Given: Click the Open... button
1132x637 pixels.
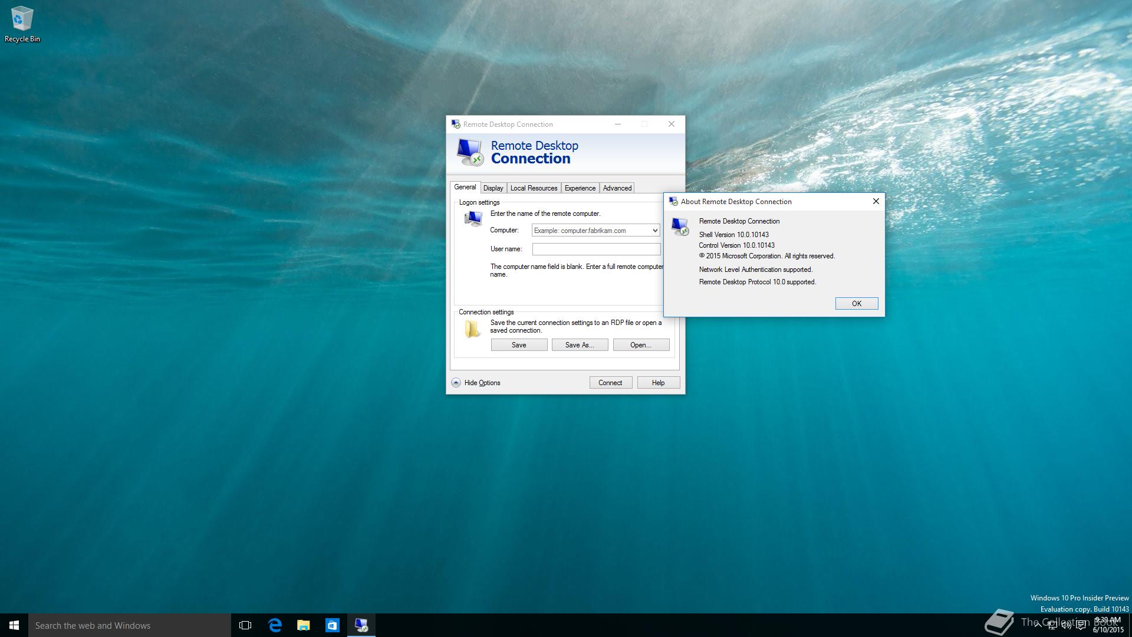Looking at the screenshot, I should [x=641, y=345].
